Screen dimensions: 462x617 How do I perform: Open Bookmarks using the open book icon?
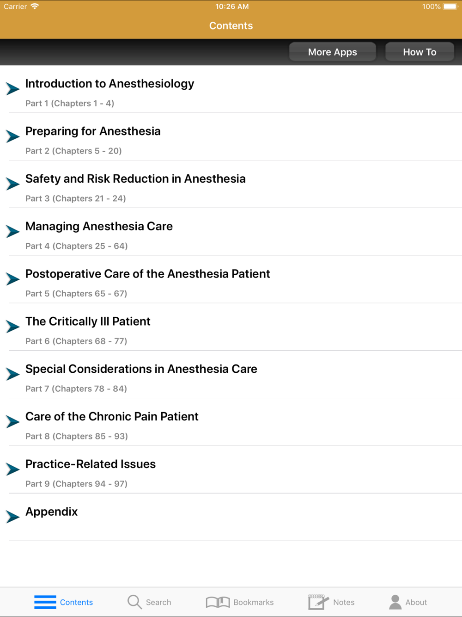[x=218, y=602]
